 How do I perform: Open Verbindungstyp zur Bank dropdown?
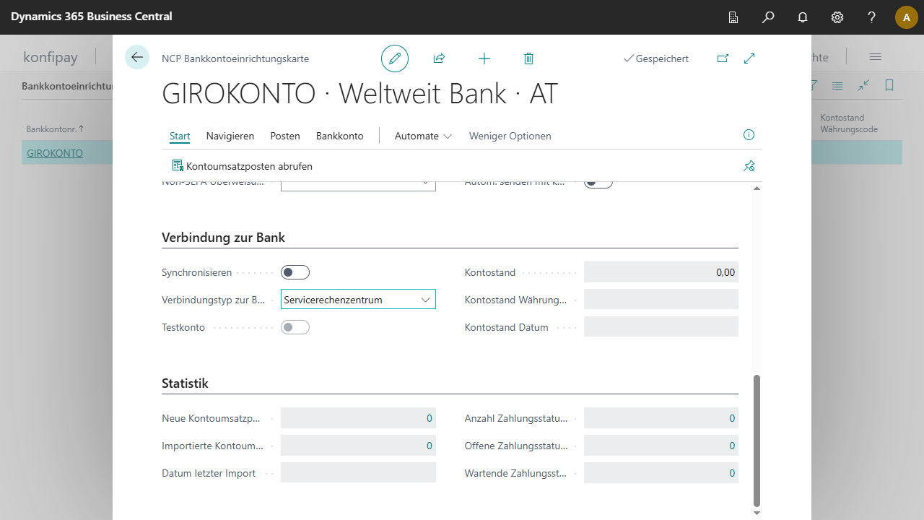coord(358,299)
